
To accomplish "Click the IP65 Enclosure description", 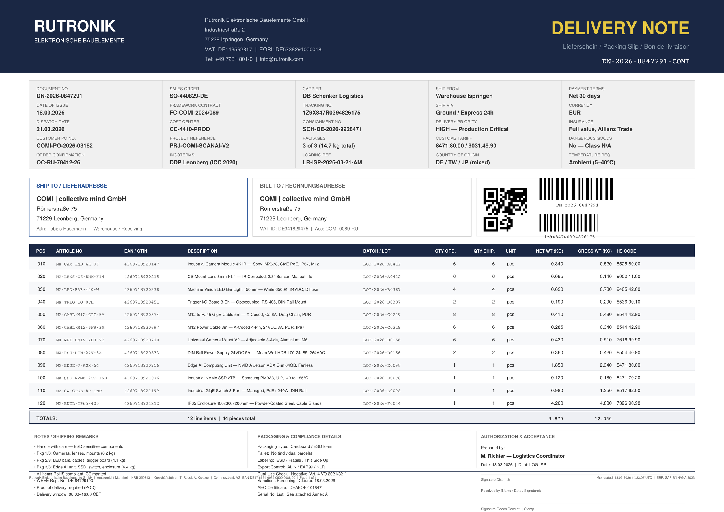I will coord(254,403).
